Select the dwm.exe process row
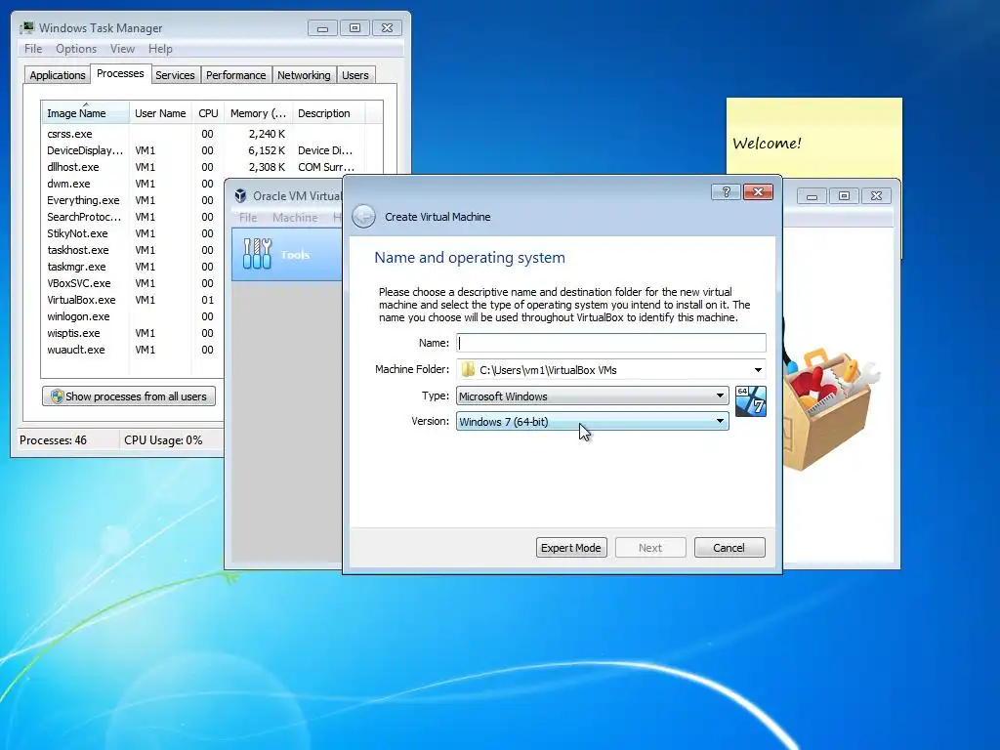The height and width of the screenshot is (750, 1000). (x=133, y=184)
